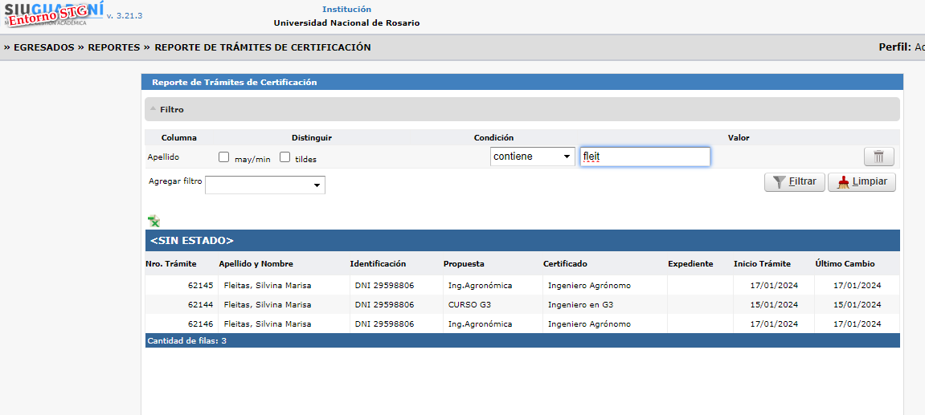Click the Apellido y Nombre column header
The image size is (925, 415).
tap(256, 263)
